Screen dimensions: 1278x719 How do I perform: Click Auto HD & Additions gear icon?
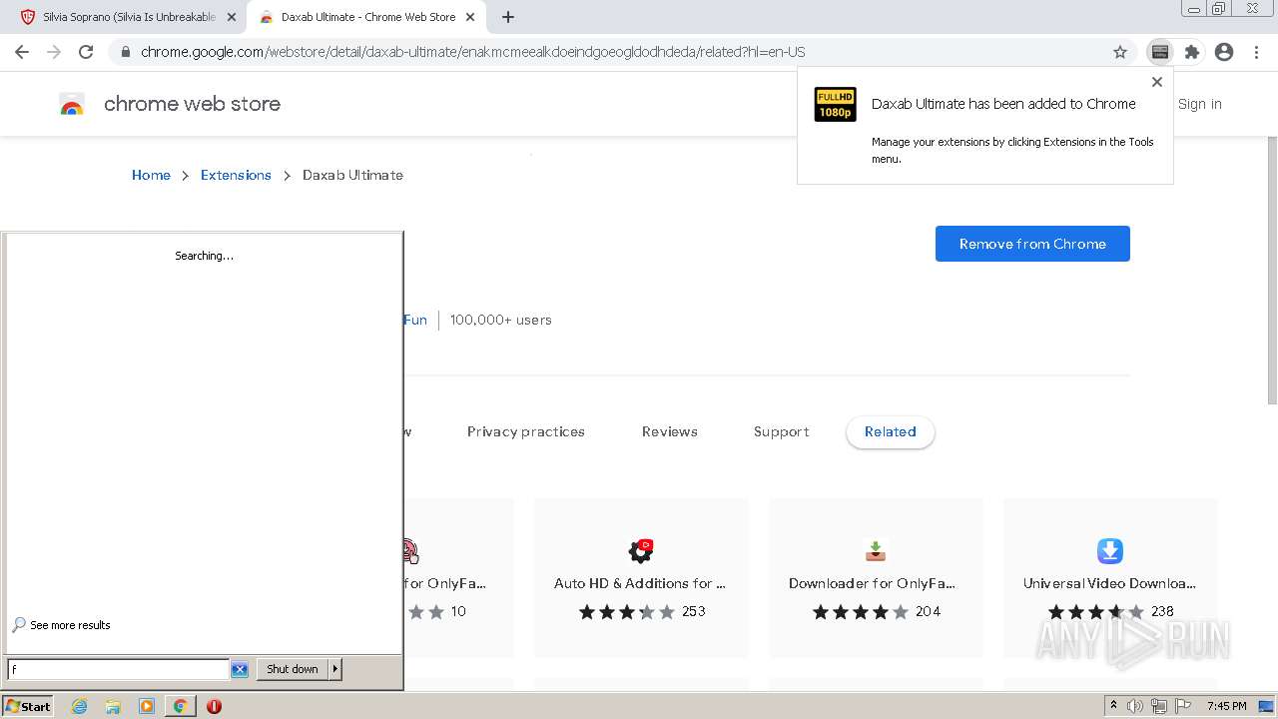pos(641,550)
